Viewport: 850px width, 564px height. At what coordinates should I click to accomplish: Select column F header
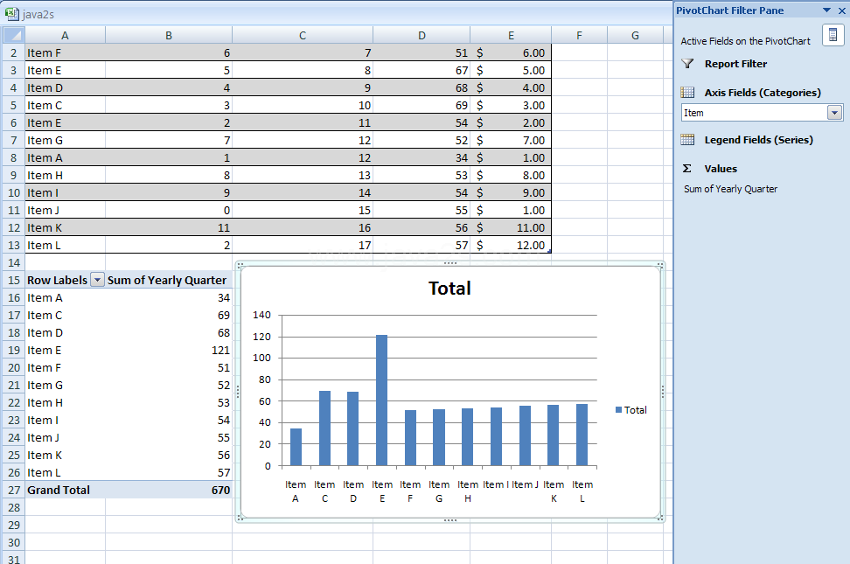tap(579, 35)
